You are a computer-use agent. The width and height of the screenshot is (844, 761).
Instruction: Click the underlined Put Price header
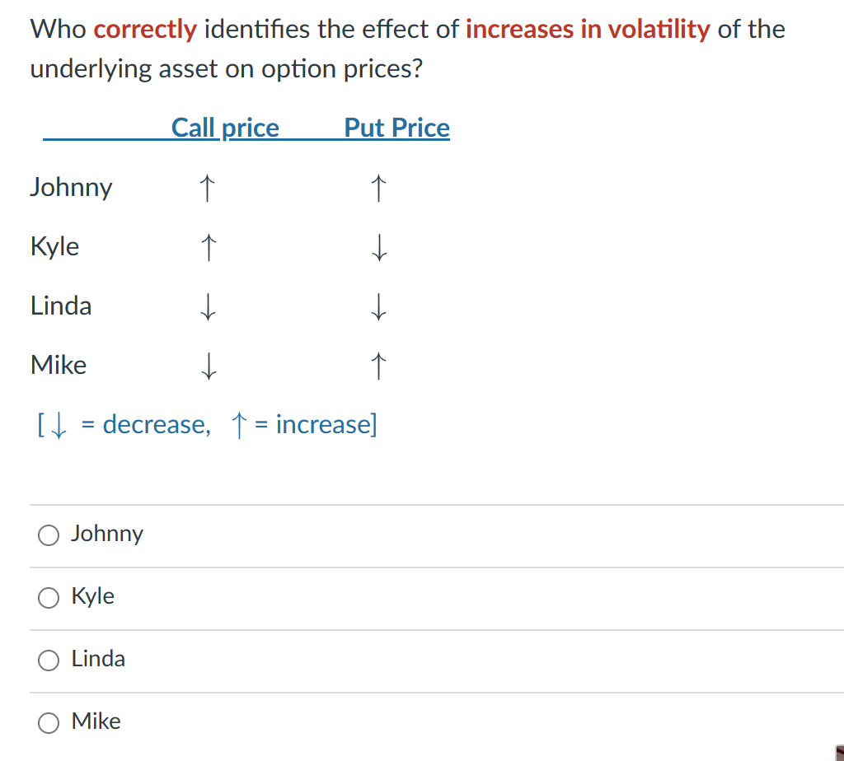(396, 128)
